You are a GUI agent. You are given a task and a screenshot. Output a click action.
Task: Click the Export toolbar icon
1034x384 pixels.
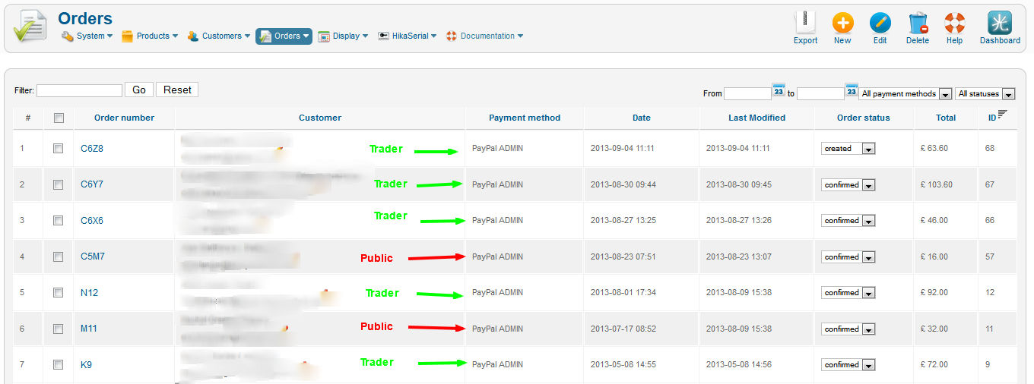tap(805, 23)
